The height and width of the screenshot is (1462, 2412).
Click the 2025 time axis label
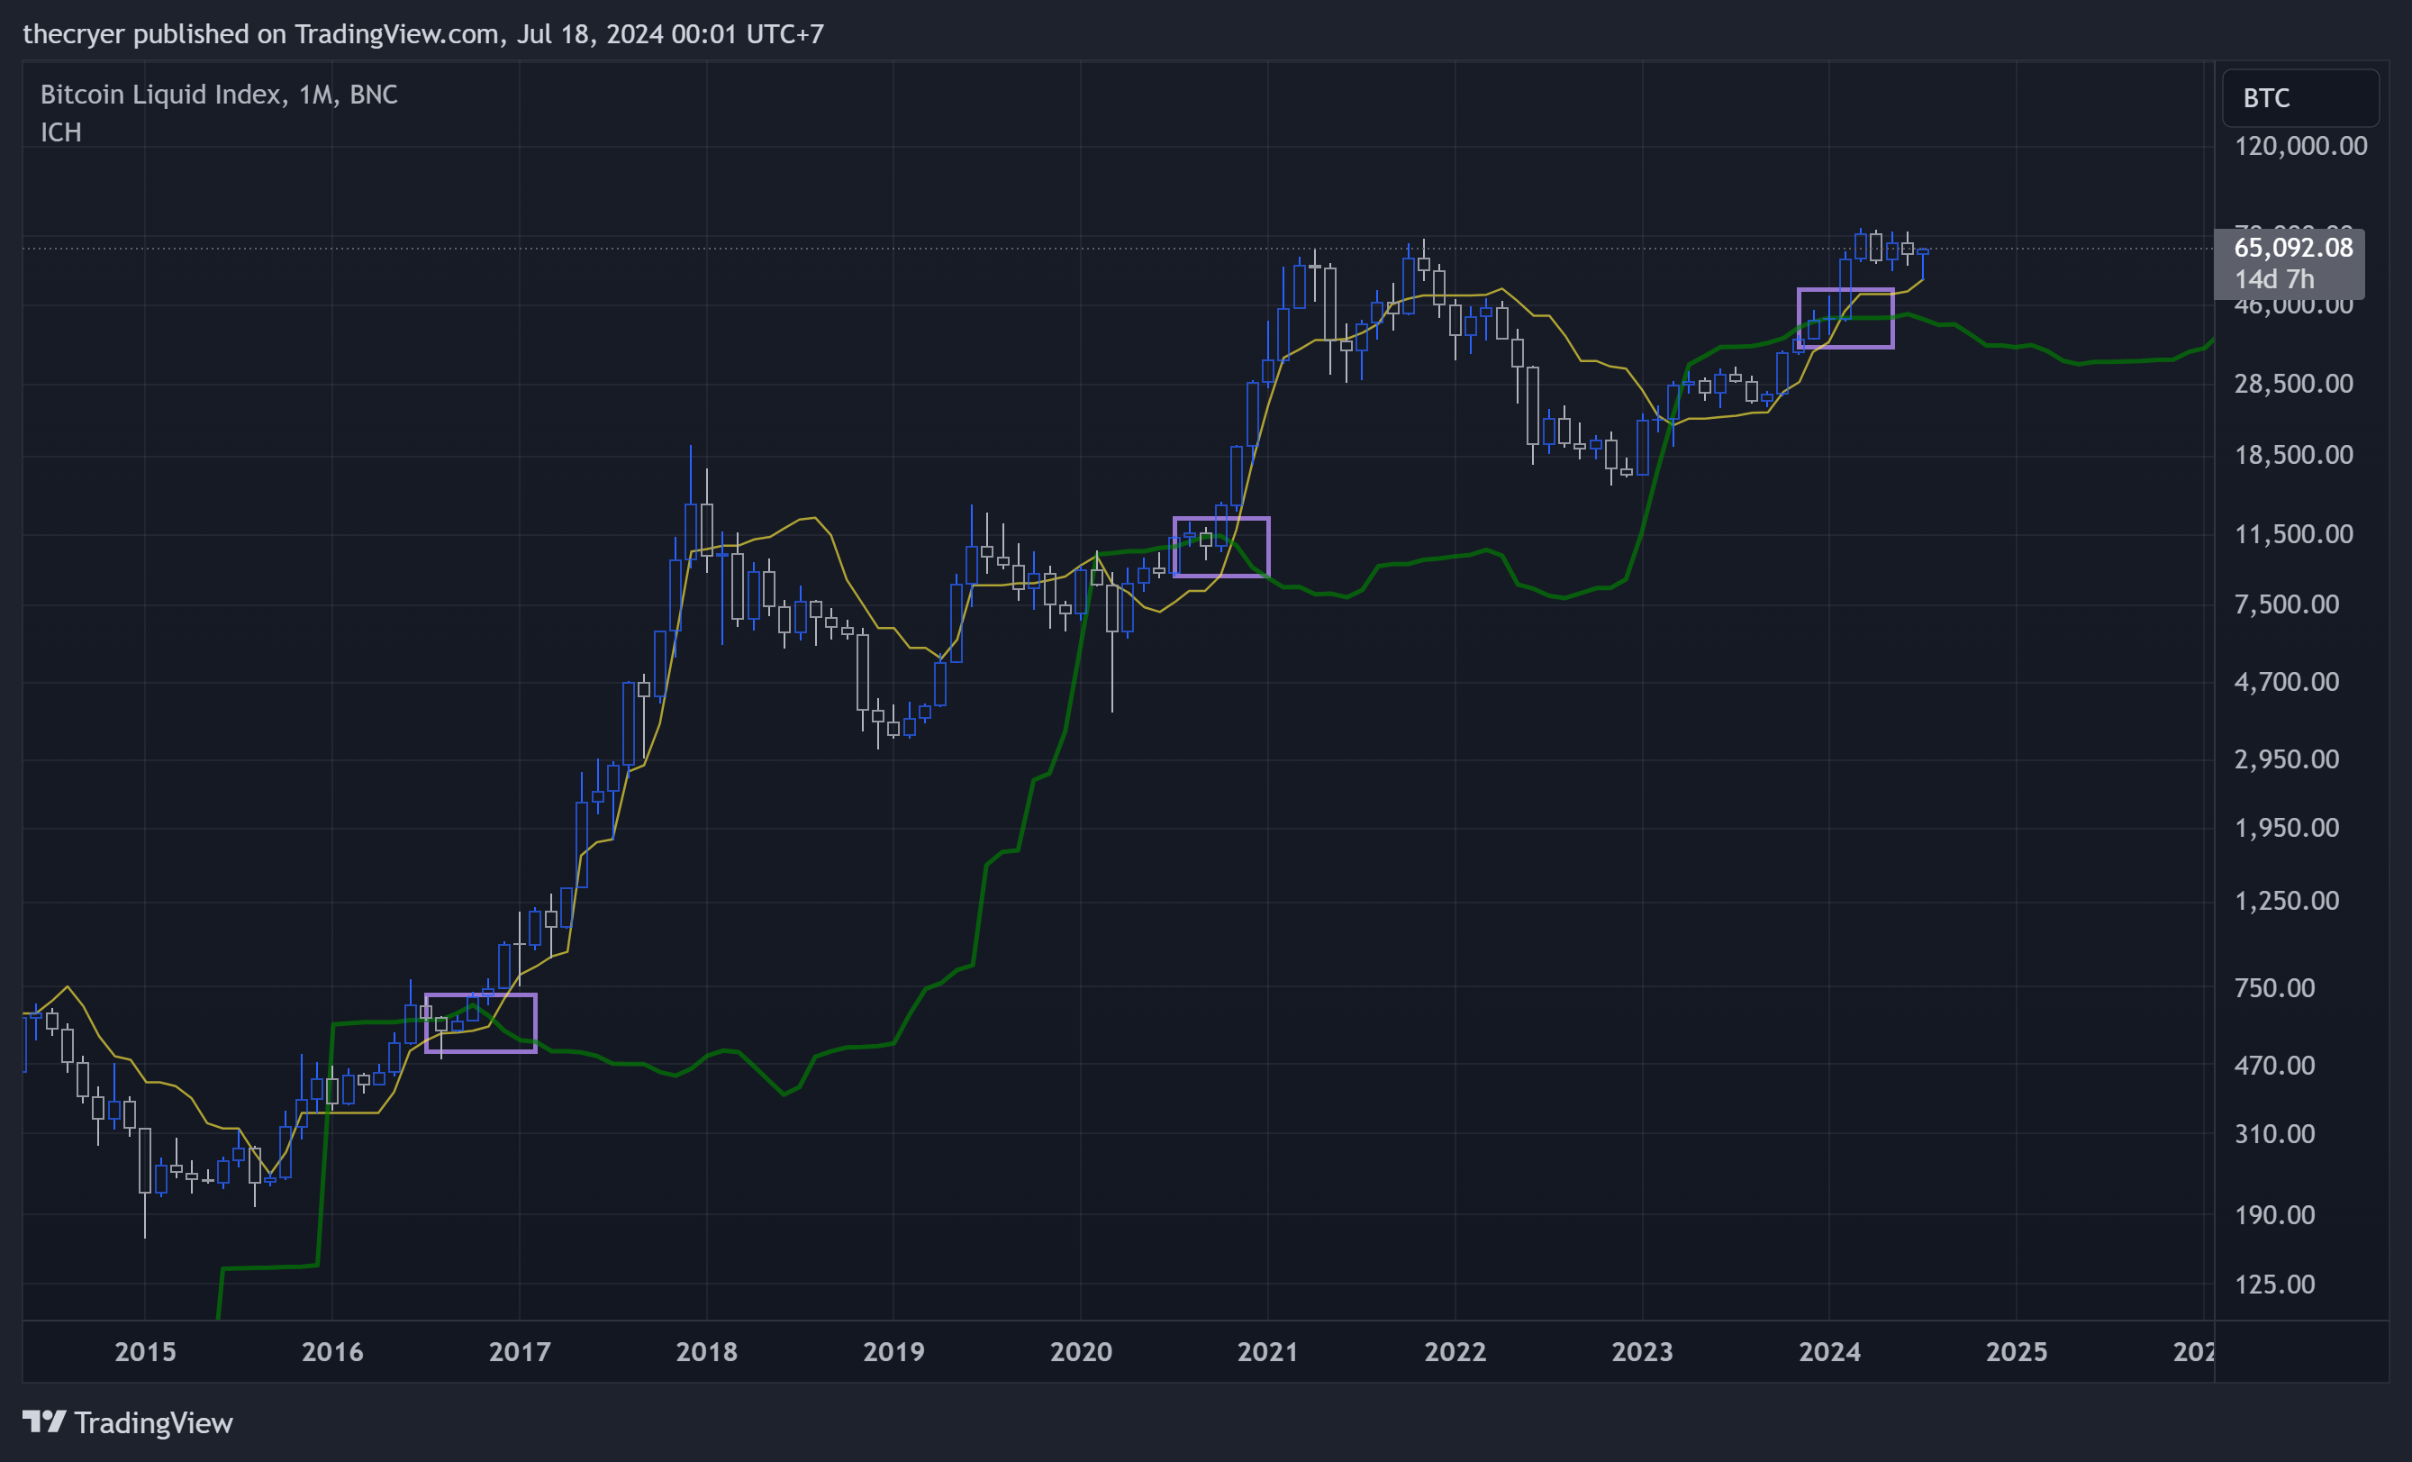[2017, 1351]
